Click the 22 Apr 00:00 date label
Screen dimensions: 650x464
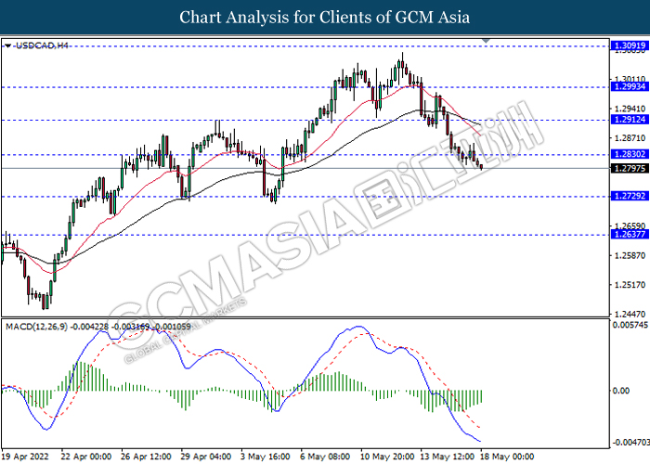point(86,457)
